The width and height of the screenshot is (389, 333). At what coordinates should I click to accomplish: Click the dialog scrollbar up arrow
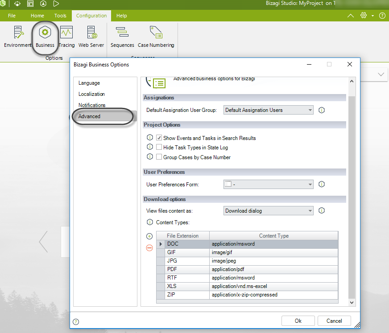352,81
